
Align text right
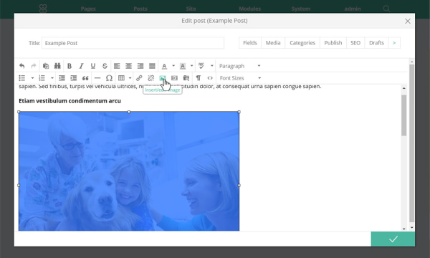pos(140,66)
